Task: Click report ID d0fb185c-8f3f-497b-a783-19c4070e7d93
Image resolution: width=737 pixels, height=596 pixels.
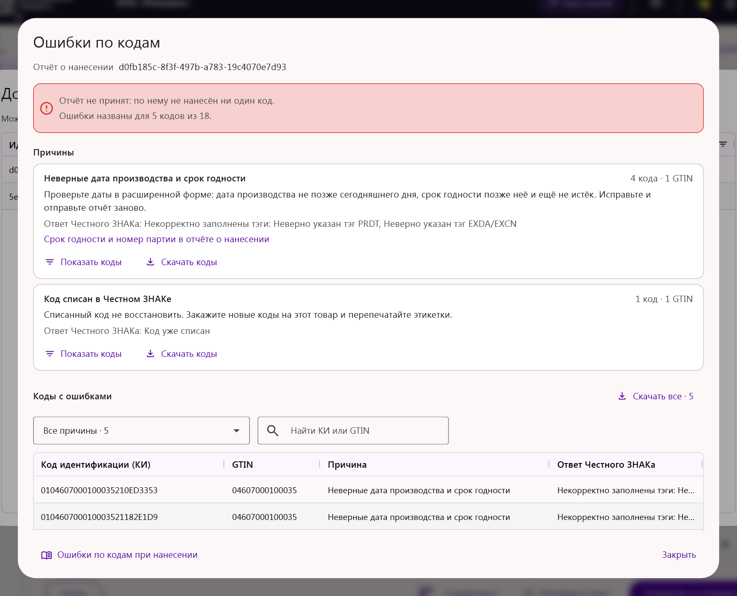Action: pyautogui.click(x=202, y=67)
